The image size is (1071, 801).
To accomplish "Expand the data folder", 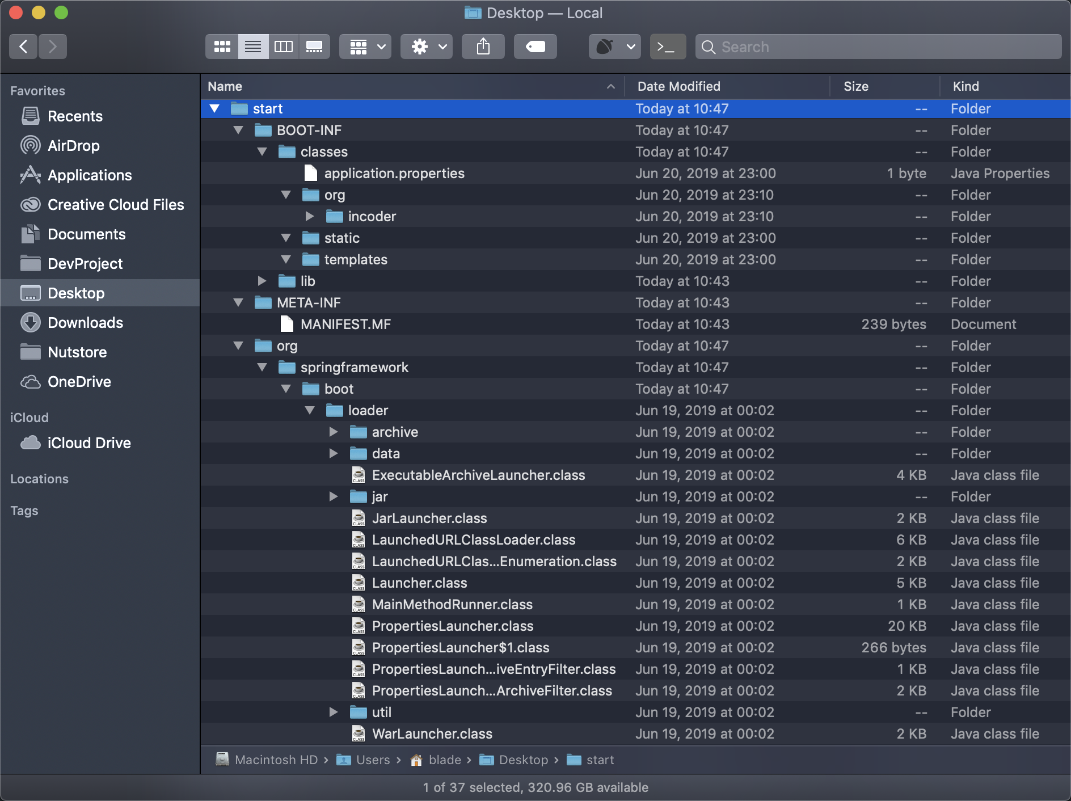I will (x=334, y=453).
